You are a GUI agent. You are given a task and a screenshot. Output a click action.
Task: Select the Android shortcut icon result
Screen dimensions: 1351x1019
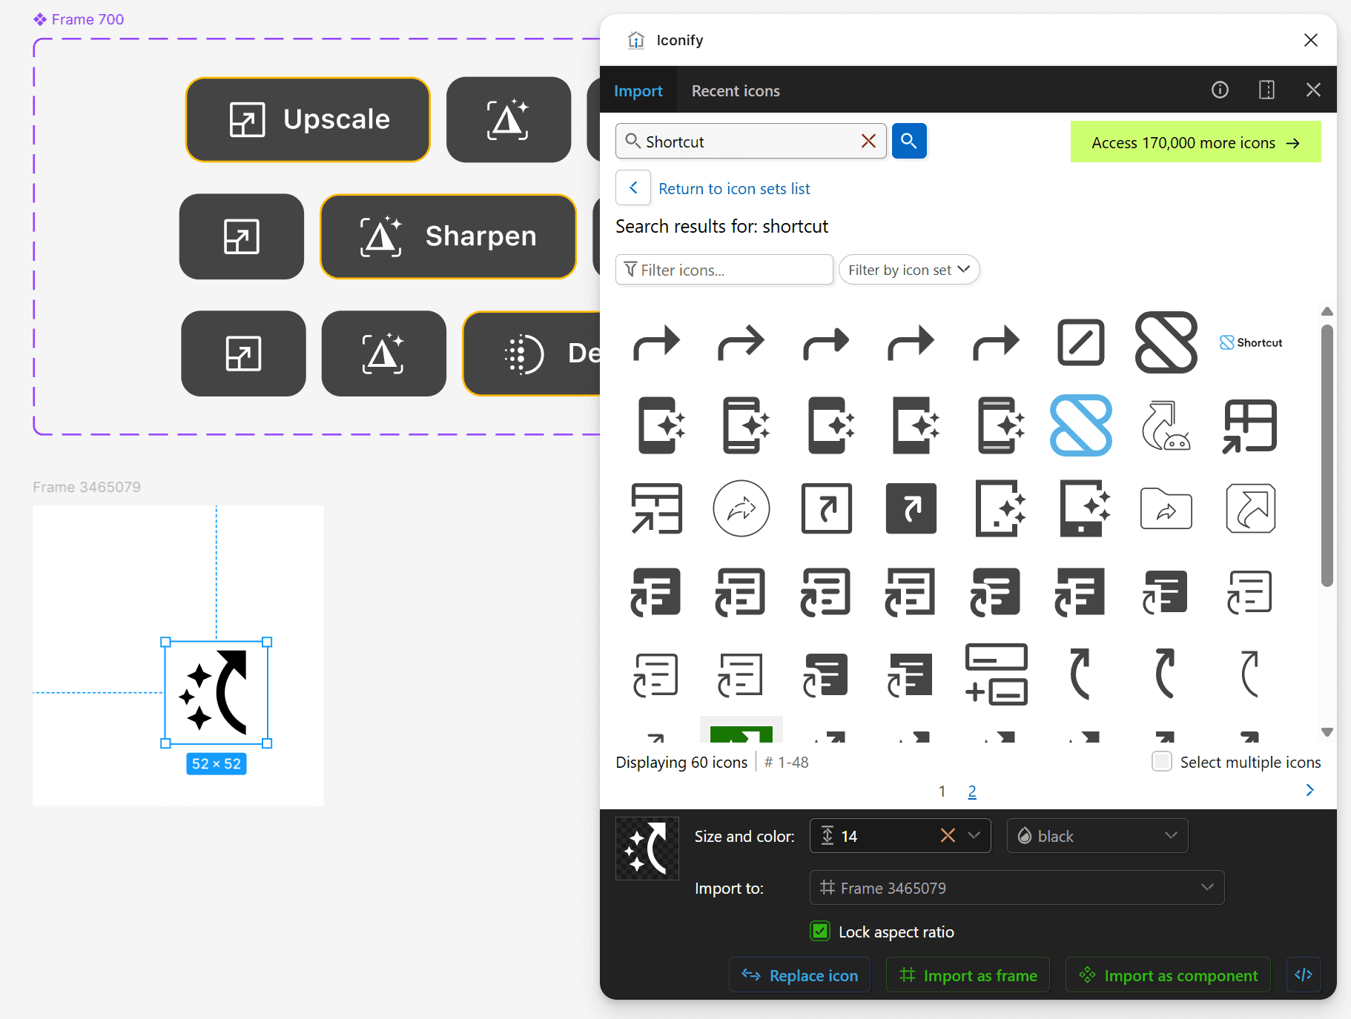tap(1166, 425)
